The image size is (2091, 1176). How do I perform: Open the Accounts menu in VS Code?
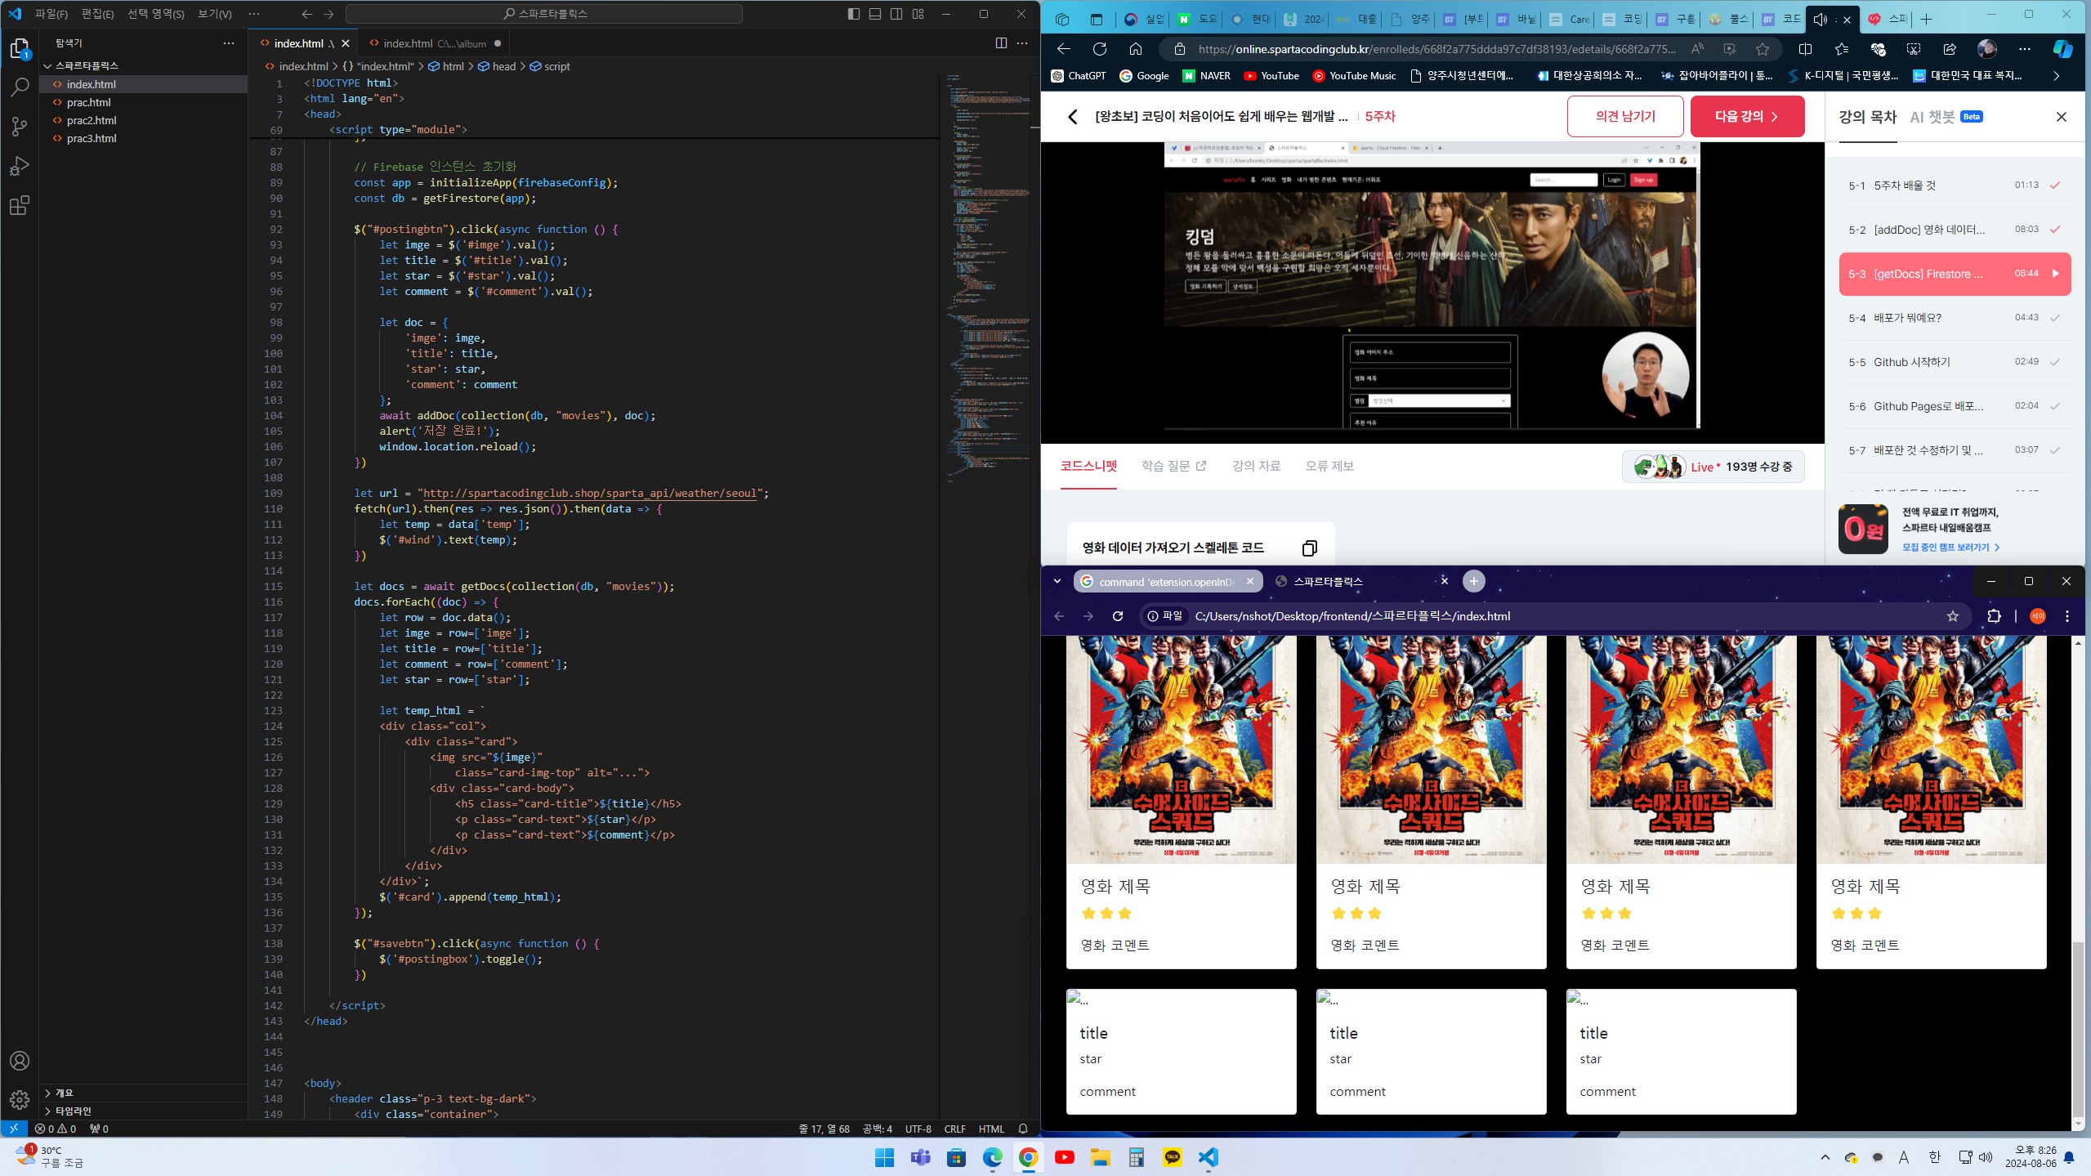pyautogui.click(x=20, y=1061)
